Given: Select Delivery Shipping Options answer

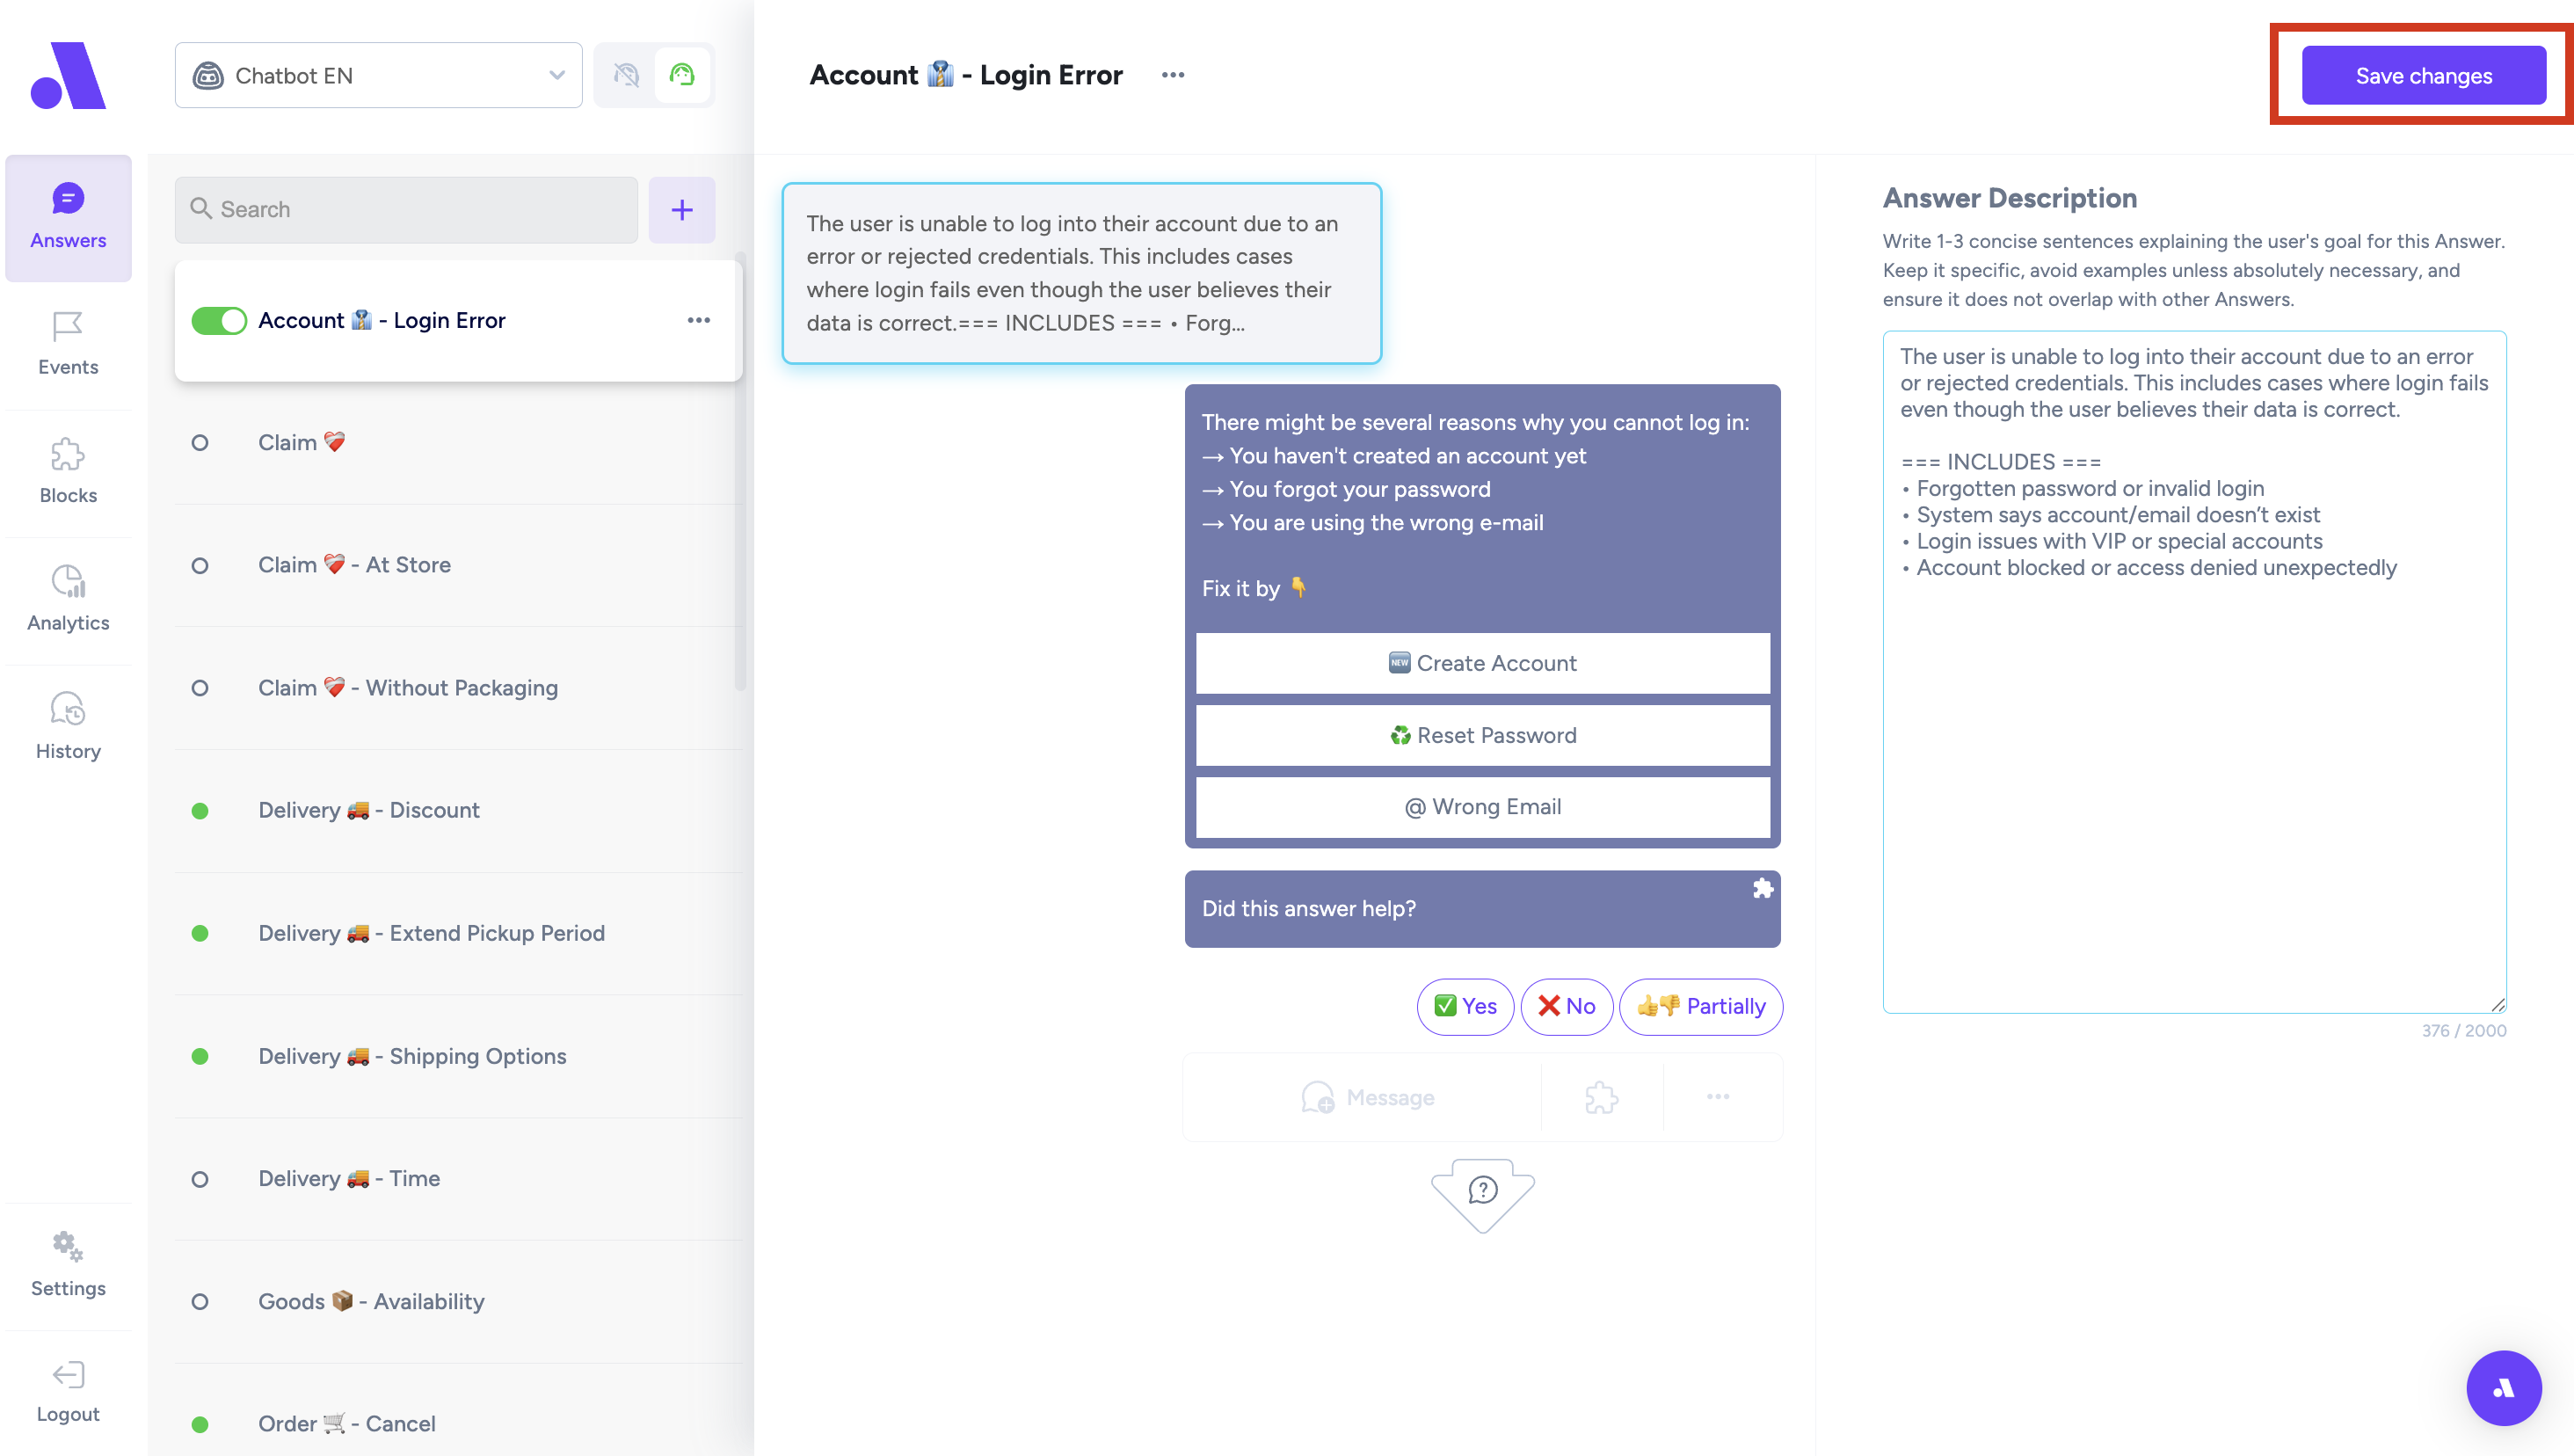Looking at the screenshot, I should point(411,1056).
